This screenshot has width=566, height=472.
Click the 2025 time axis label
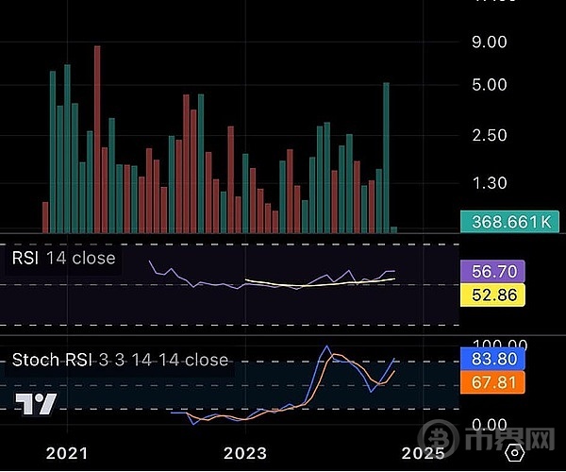(x=423, y=453)
